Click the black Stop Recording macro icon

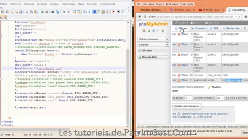(118, 12)
